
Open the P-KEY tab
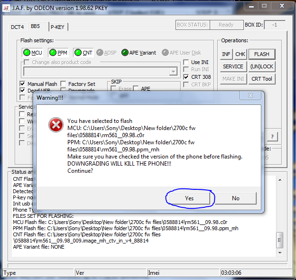pyautogui.click(x=57, y=27)
